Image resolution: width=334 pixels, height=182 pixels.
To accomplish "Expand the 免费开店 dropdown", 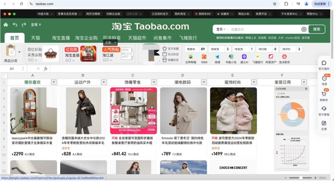I will (263, 14).
